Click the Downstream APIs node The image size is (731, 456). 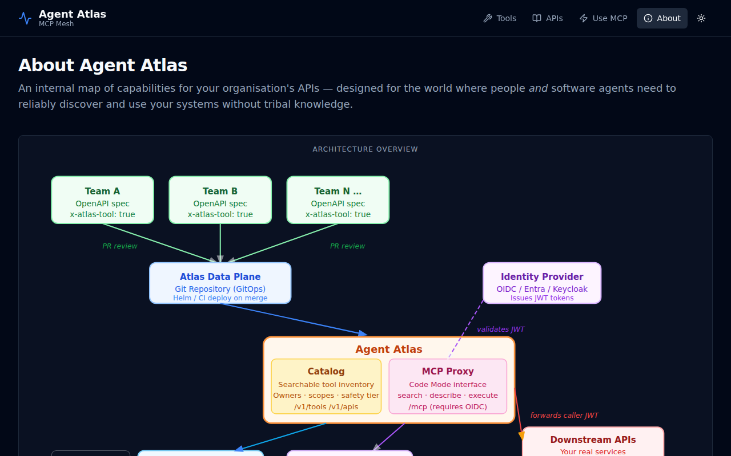(x=593, y=442)
